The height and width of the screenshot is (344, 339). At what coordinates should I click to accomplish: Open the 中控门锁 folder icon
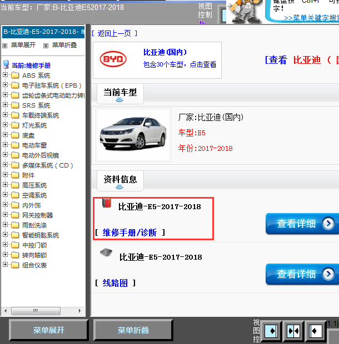[15, 245]
